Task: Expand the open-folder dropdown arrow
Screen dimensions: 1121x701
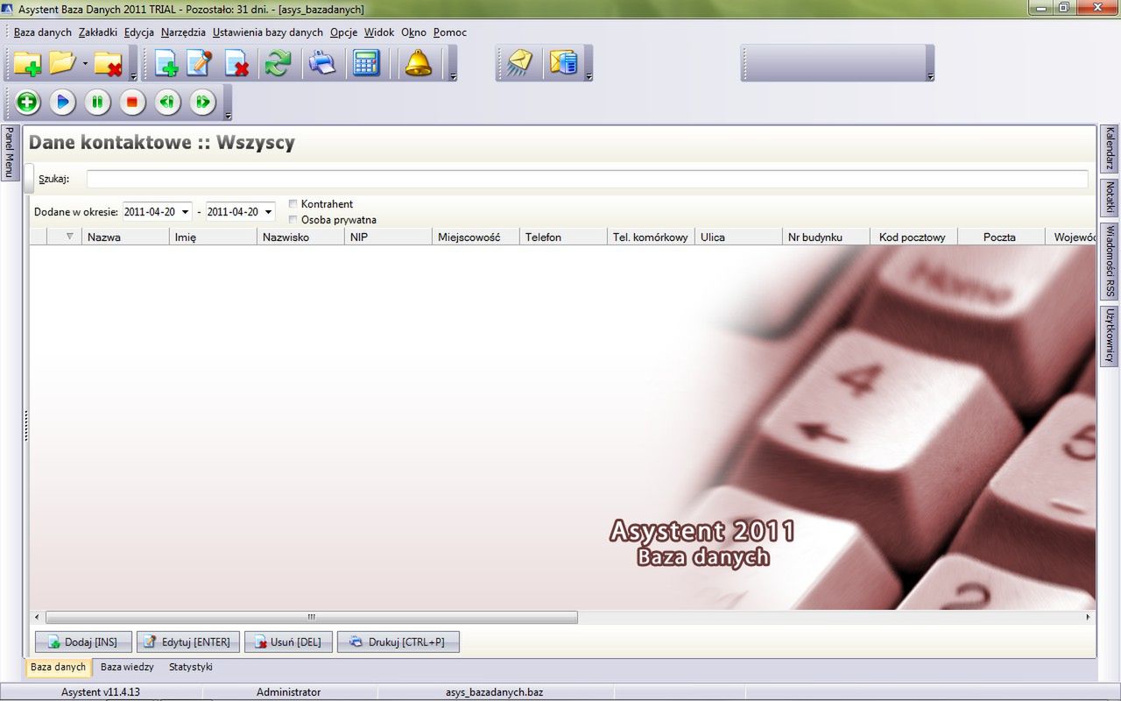Action: coord(85,64)
